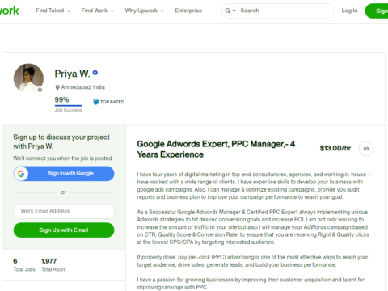388x291 pixels.
Task: Go to the Enterprise page
Action: pyautogui.click(x=188, y=11)
